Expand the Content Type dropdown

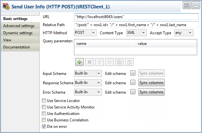click(136, 33)
